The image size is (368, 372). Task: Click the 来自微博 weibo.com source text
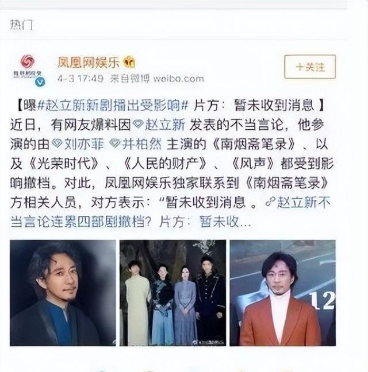157,78
